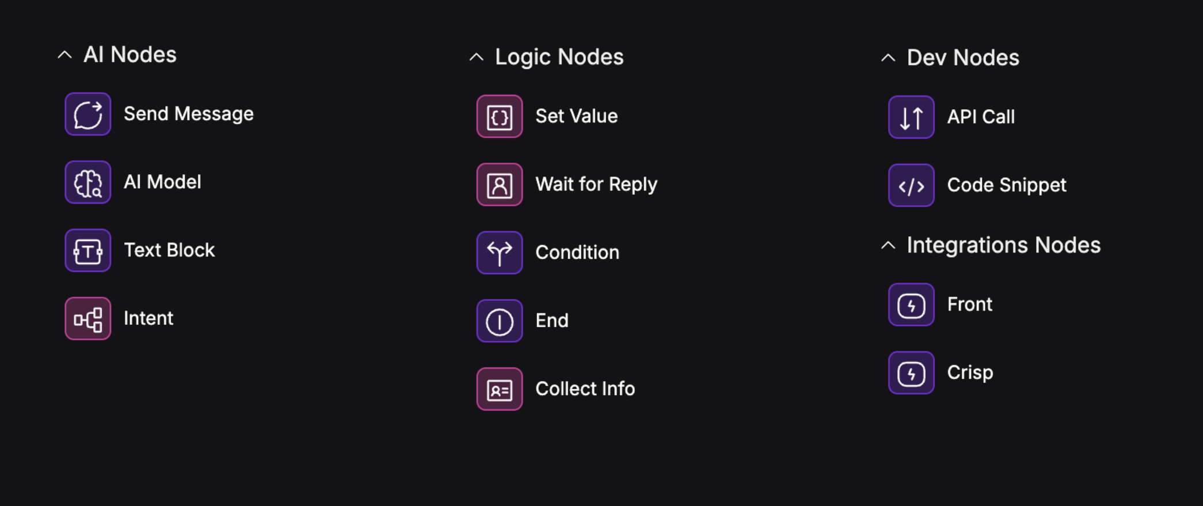This screenshot has height=506, width=1203.
Task: Click the Collect Info label text
Action: click(585, 389)
